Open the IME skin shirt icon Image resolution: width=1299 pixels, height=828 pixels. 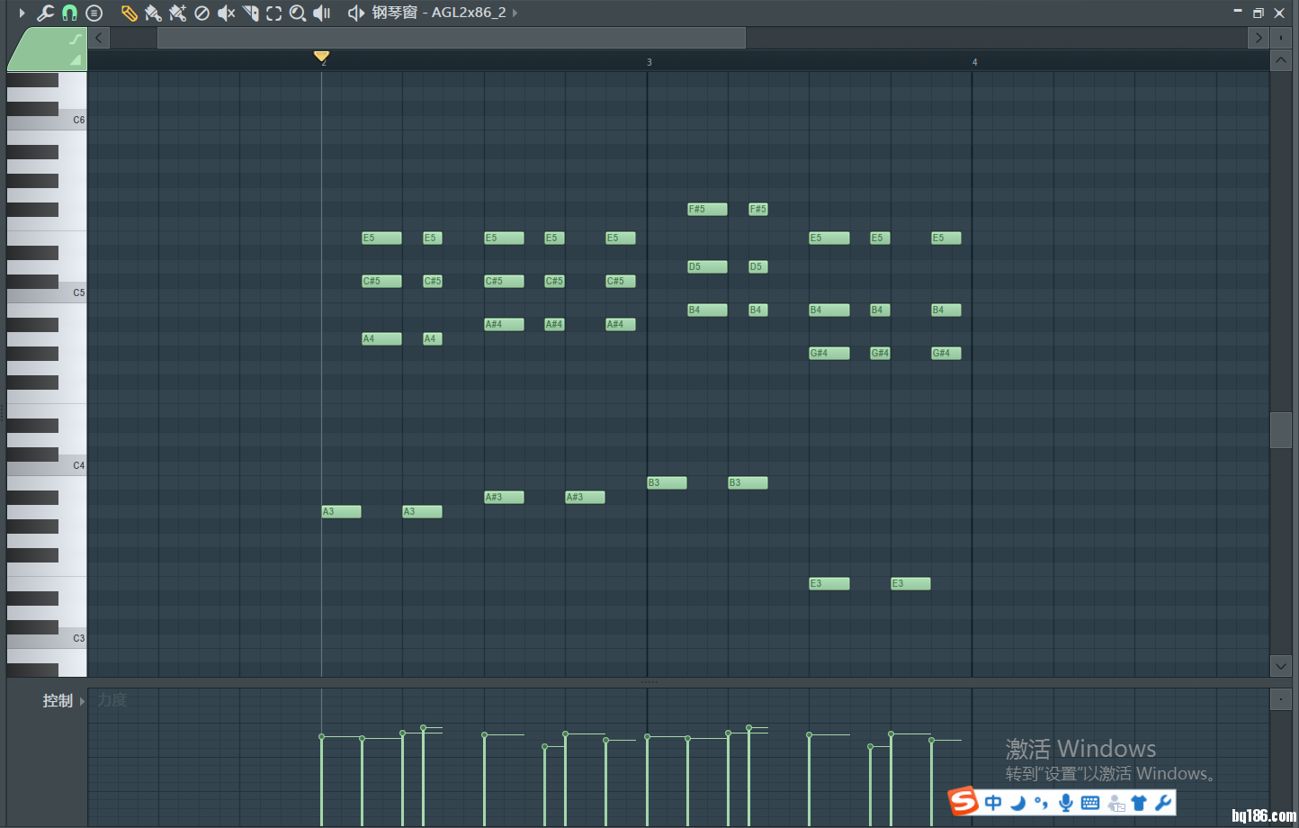coord(1139,802)
